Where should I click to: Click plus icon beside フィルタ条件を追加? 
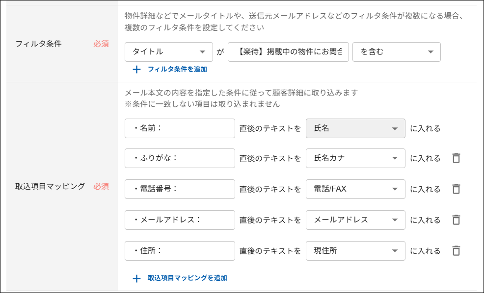[x=136, y=69]
